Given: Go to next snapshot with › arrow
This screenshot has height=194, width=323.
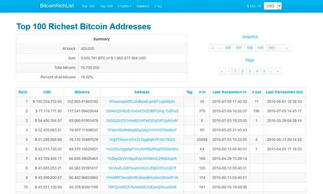Looking at the screenshot, I should click(x=280, y=48).
